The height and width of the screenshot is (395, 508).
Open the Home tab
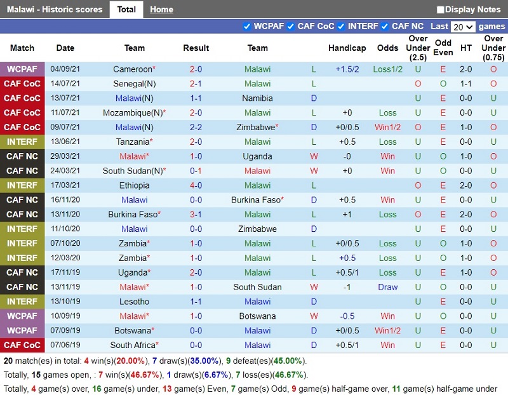(161, 10)
